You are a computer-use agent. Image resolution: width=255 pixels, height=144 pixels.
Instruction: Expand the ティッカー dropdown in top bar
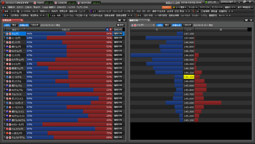click(193, 8)
